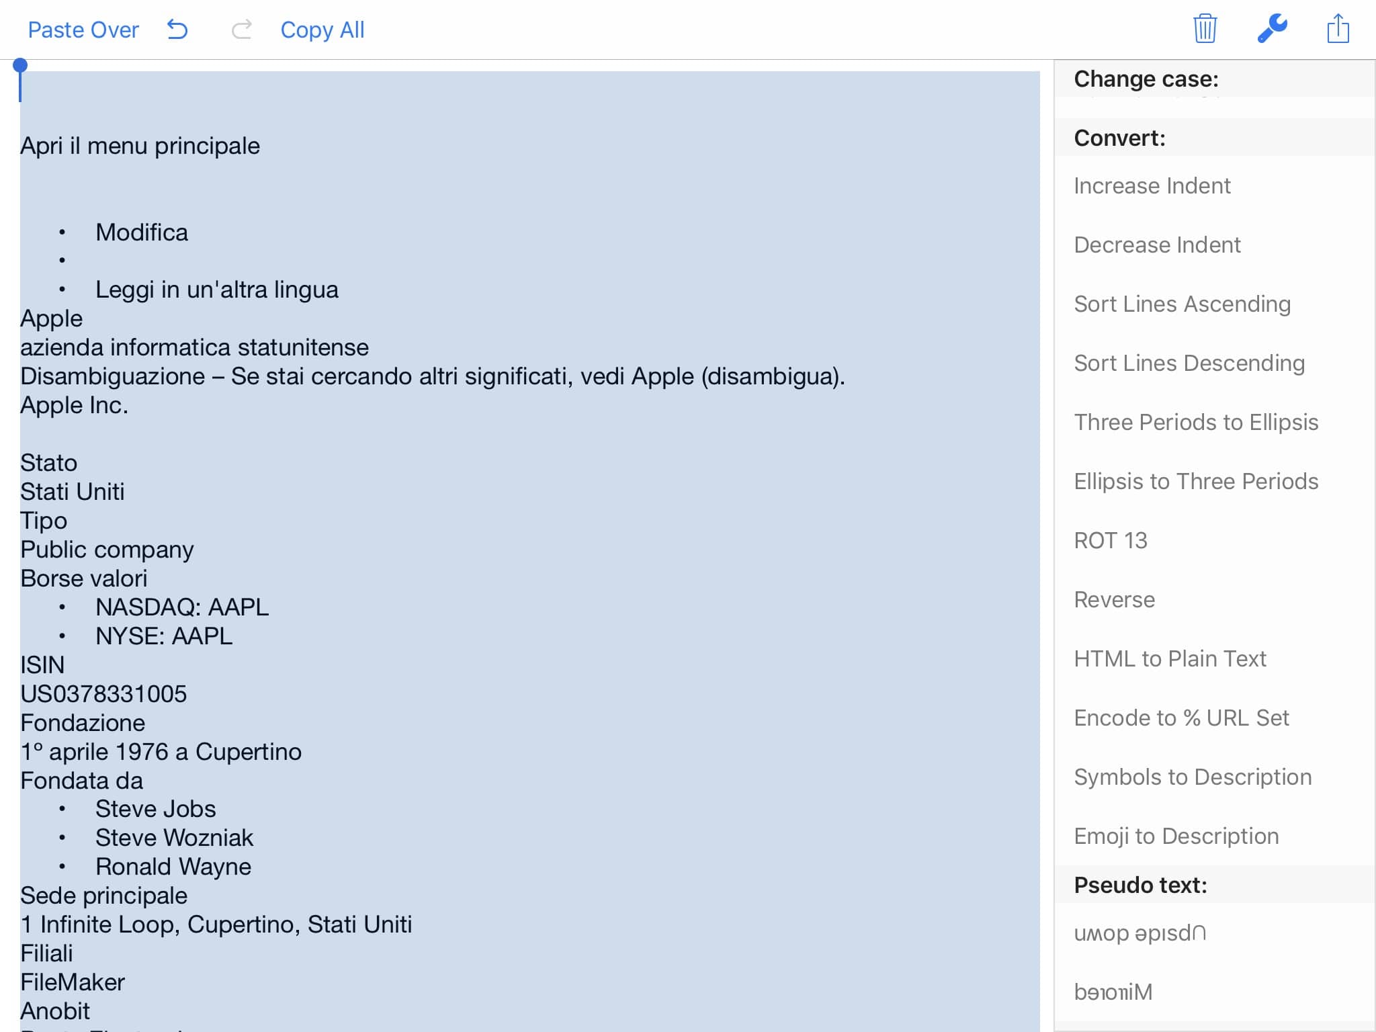Convert HTML to Plain Text

pyautogui.click(x=1169, y=658)
